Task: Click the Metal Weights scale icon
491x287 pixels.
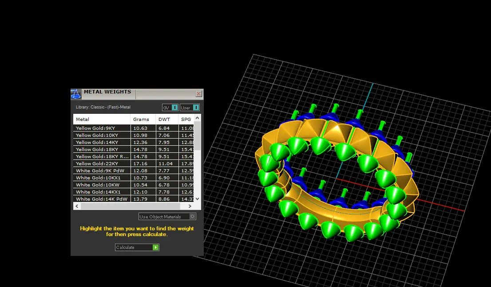Action: click(76, 94)
